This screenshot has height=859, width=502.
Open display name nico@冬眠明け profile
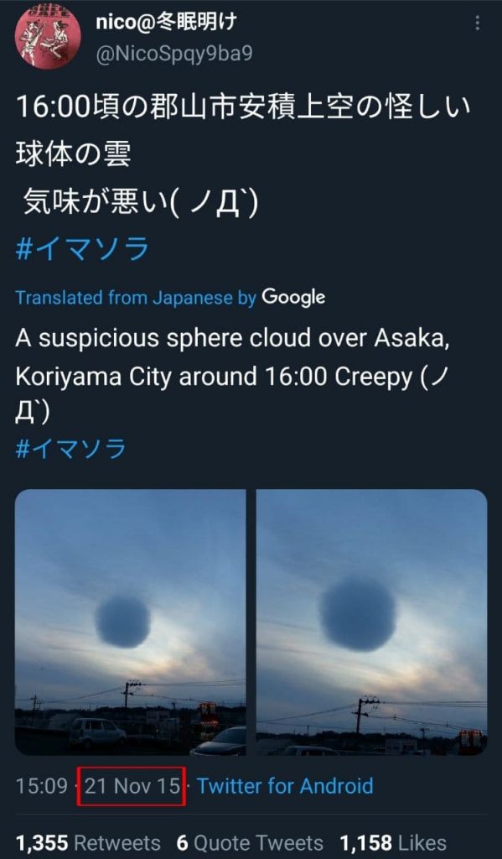pos(167,23)
